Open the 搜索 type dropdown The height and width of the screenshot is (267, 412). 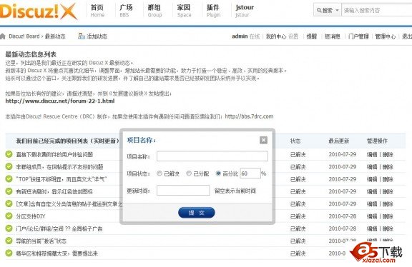tap(328, 10)
